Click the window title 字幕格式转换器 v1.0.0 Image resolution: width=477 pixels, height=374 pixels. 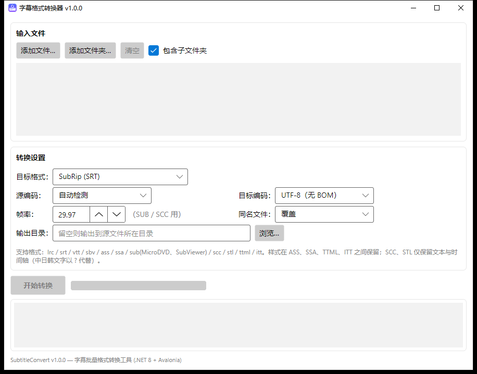coord(51,8)
